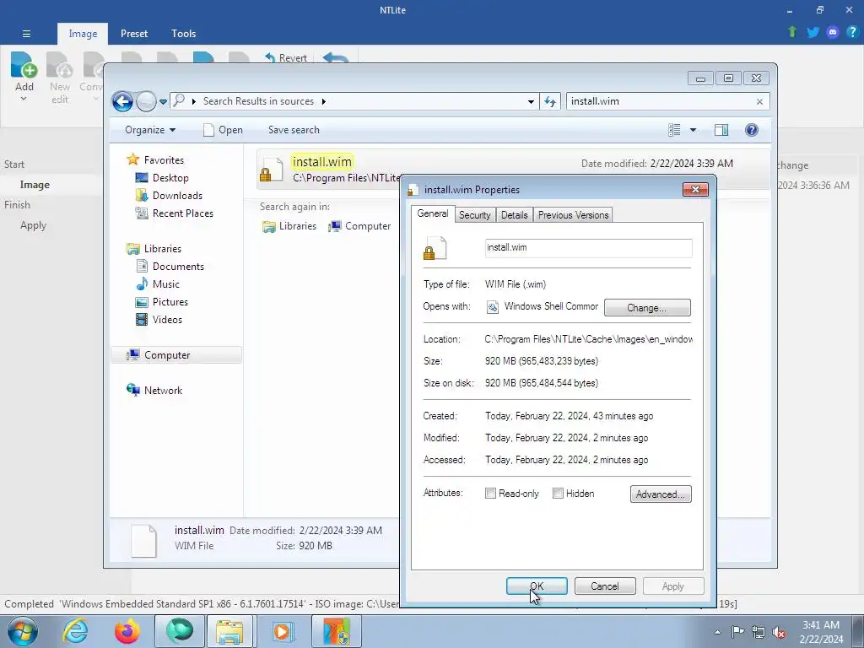This screenshot has height=648, width=864.
Task: Click the green update arrow icon in NTLite
Action: tap(791, 32)
